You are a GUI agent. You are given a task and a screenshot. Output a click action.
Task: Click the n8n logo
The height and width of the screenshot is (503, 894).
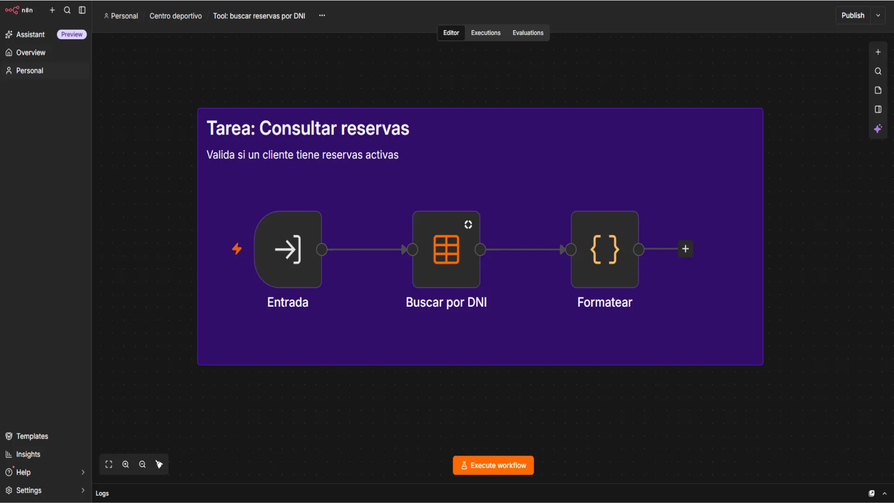(x=19, y=10)
